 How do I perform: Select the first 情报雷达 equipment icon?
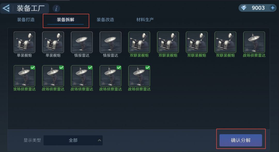pyautogui.click(x=82, y=42)
